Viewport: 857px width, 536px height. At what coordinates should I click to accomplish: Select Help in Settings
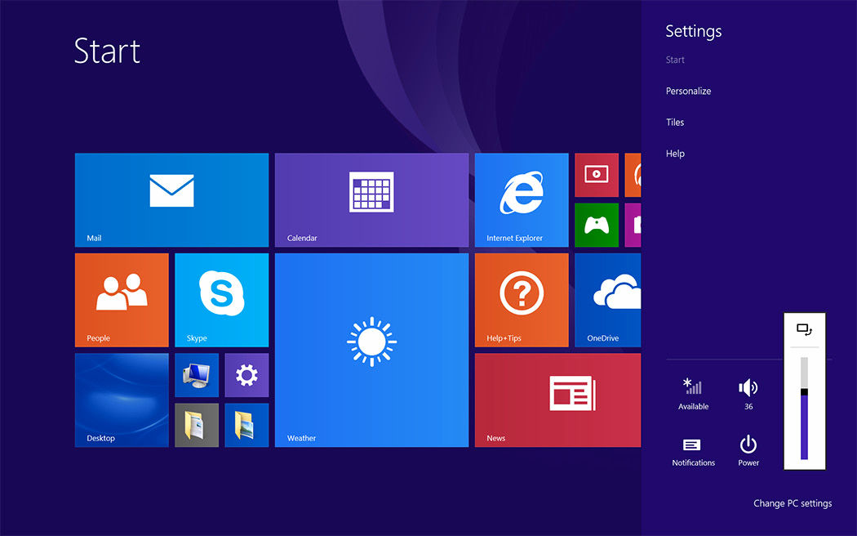675,154
